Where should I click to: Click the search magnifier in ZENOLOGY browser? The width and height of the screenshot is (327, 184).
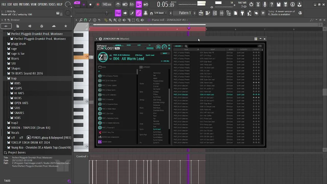186,46
